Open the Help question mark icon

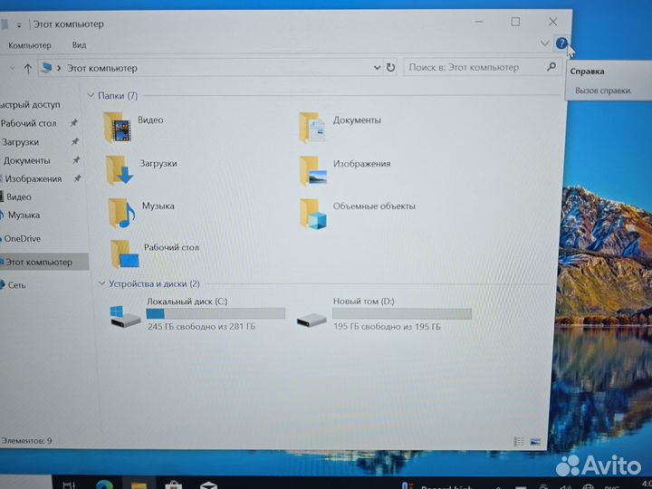point(561,43)
